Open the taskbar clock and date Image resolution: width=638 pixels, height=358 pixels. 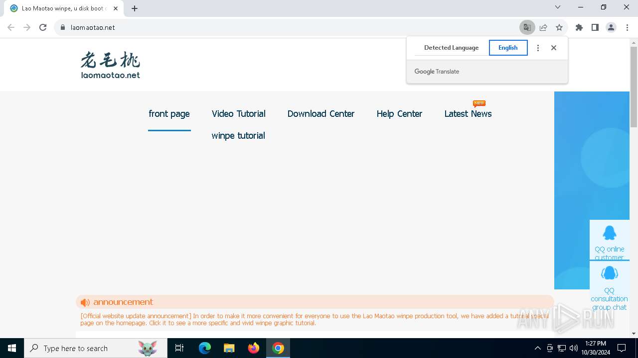click(595, 348)
